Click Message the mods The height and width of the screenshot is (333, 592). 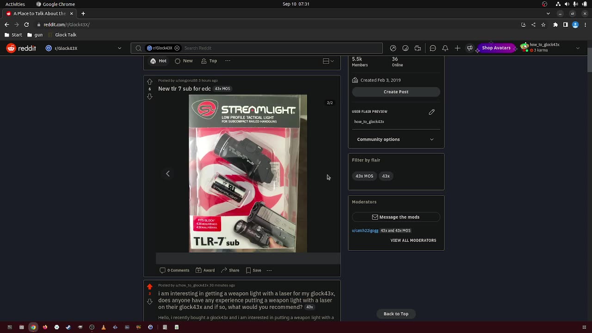[x=396, y=217]
